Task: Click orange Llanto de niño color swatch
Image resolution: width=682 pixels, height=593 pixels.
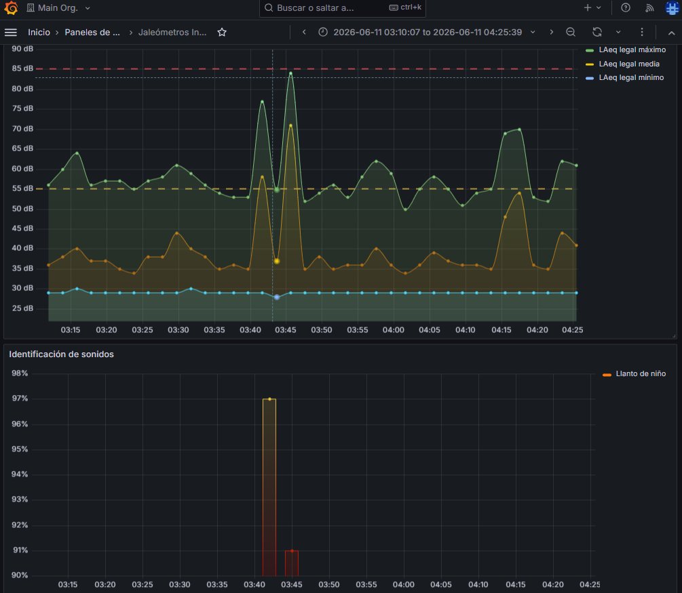Action: pos(607,375)
